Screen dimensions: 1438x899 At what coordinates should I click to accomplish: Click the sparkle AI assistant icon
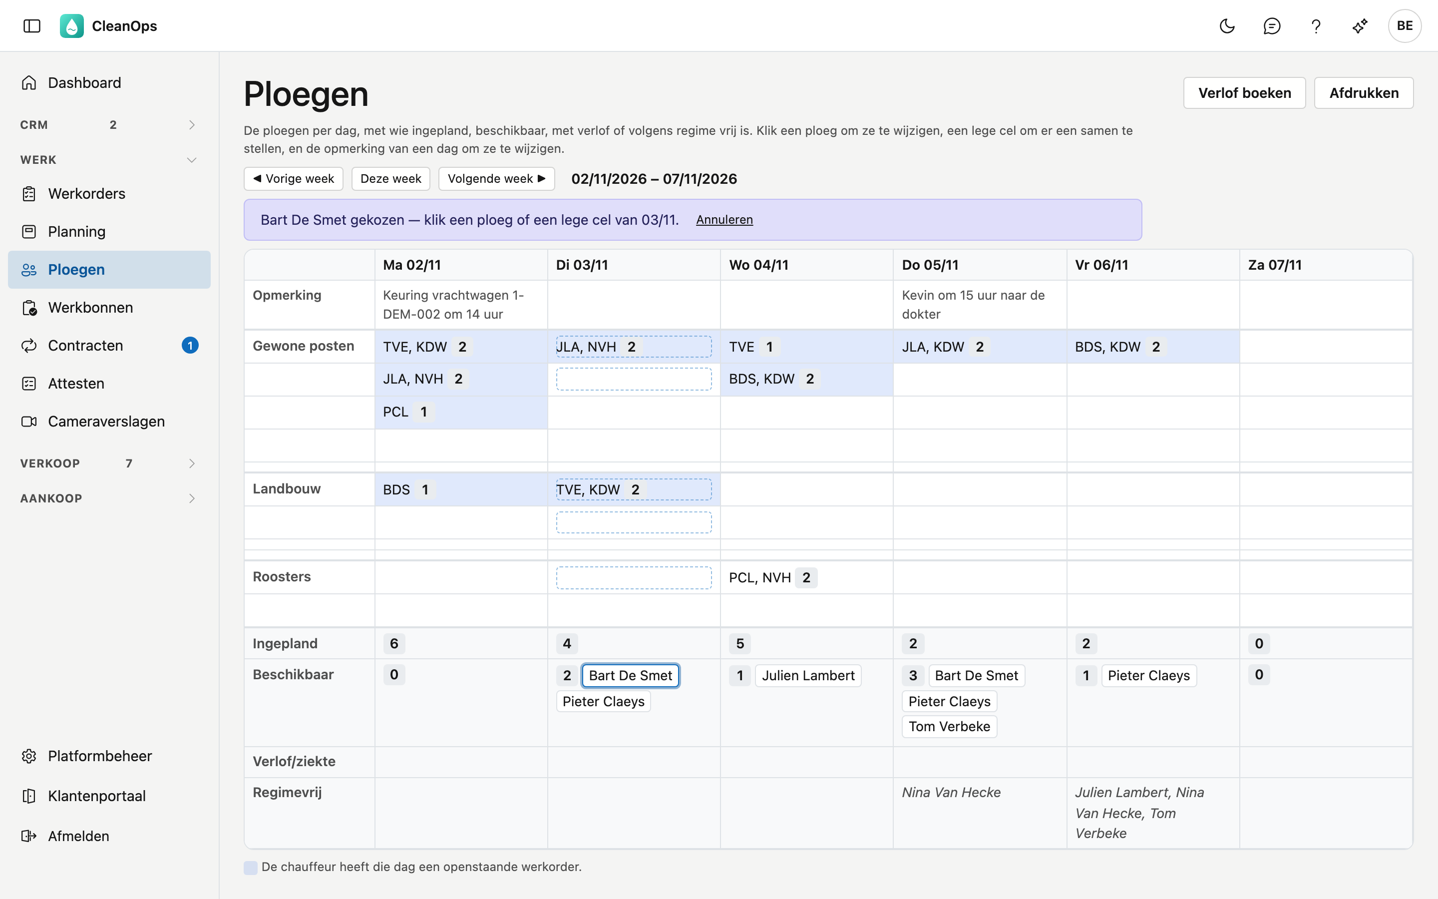pos(1360,25)
